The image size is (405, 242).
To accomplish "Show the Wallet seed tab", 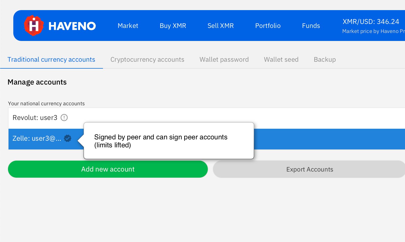I will click(x=281, y=60).
